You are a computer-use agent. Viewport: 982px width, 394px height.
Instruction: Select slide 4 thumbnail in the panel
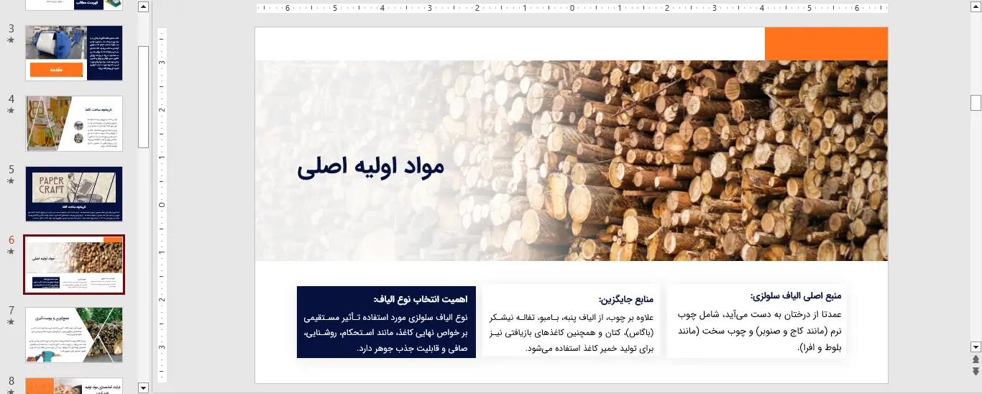(74, 124)
